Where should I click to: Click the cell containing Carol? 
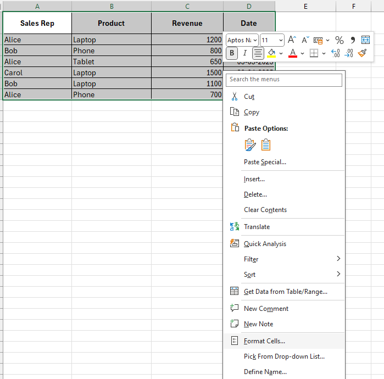(x=37, y=73)
